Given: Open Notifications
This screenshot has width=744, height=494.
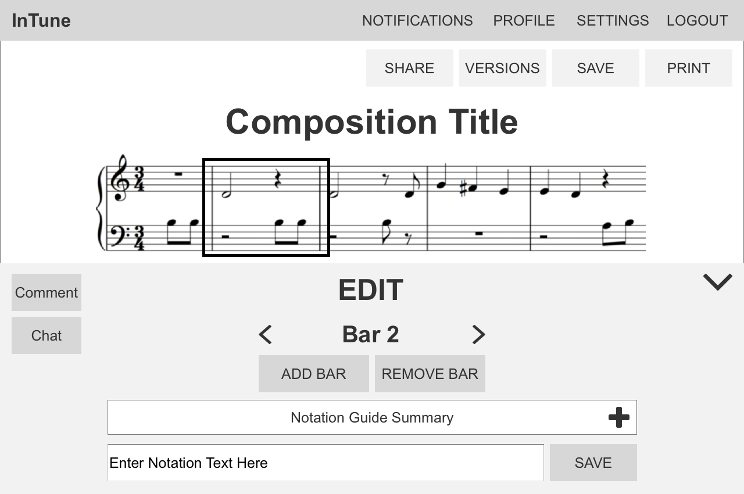Looking at the screenshot, I should 417,20.
